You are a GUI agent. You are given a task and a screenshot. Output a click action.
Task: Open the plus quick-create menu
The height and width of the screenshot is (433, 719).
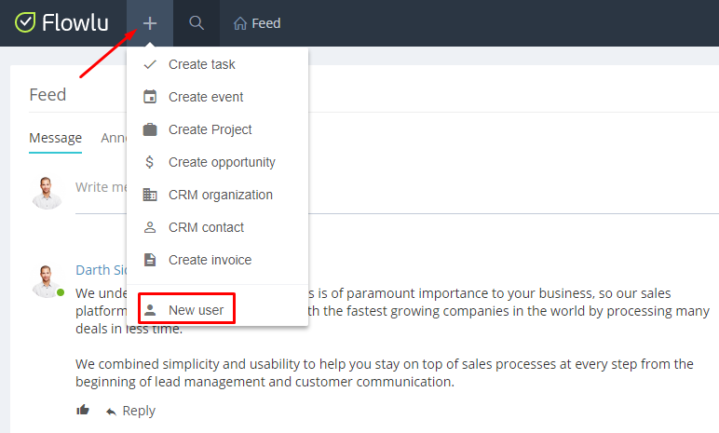tap(150, 23)
